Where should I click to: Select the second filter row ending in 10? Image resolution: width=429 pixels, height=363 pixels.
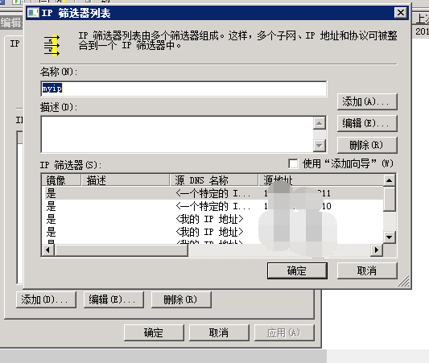pos(212,206)
